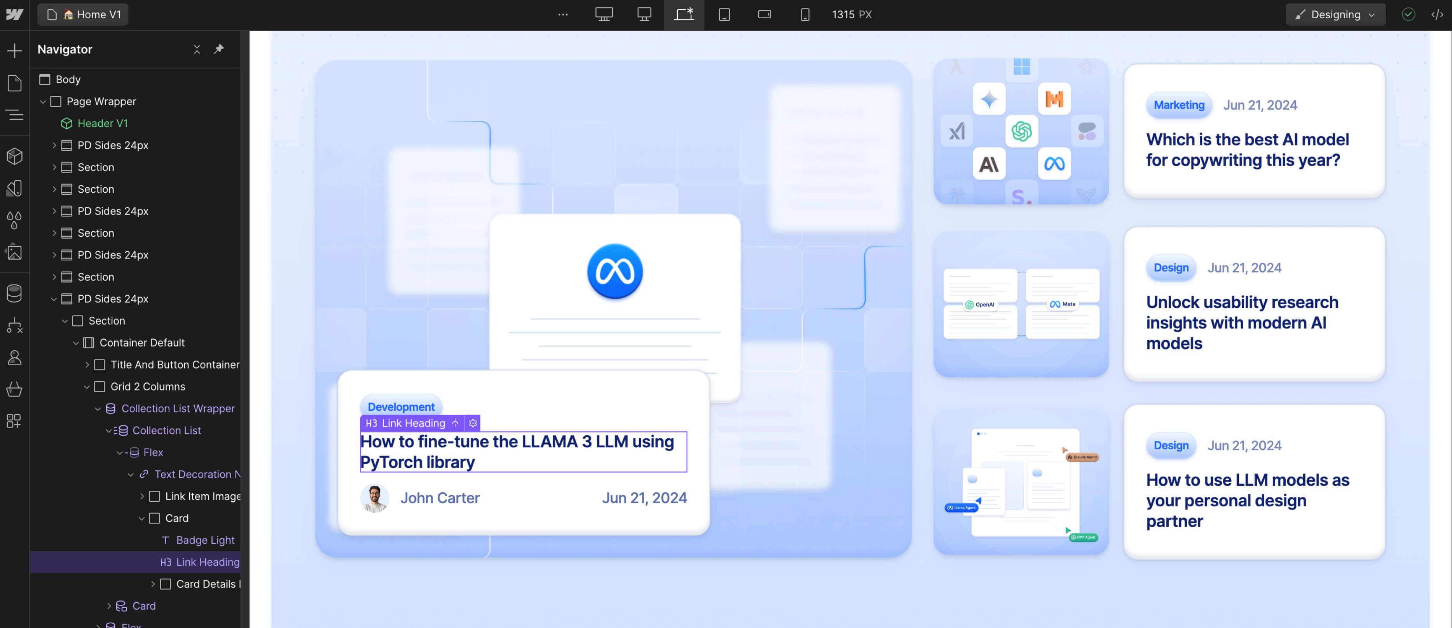Open the Apps grid icon
Image resolution: width=1452 pixels, height=628 pixels.
click(x=15, y=421)
